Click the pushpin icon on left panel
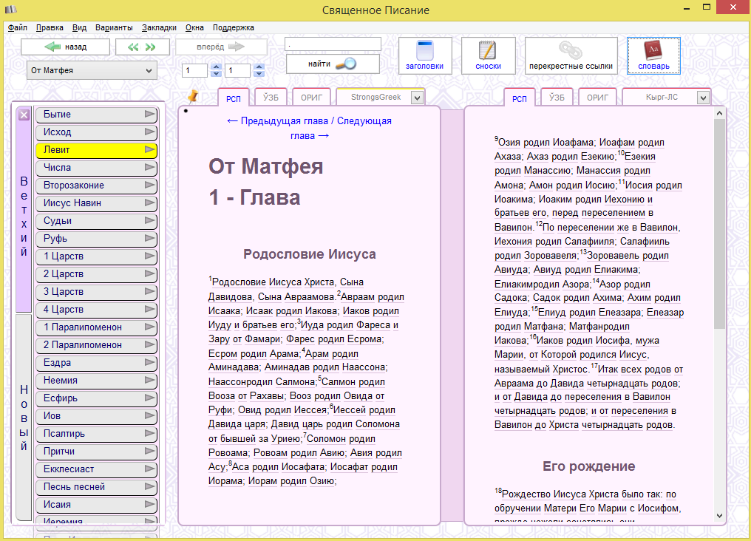 point(192,96)
